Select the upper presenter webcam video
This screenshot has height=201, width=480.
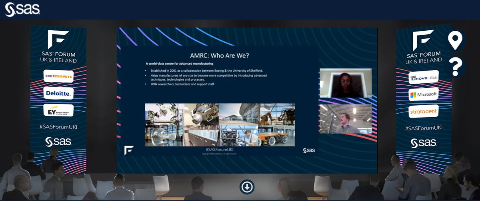(345, 83)
